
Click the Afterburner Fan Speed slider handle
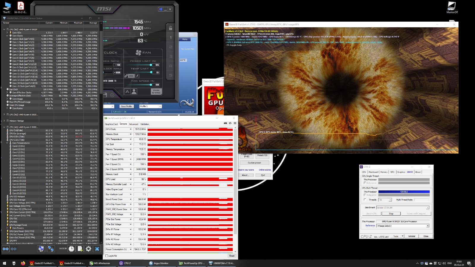click(x=151, y=85)
